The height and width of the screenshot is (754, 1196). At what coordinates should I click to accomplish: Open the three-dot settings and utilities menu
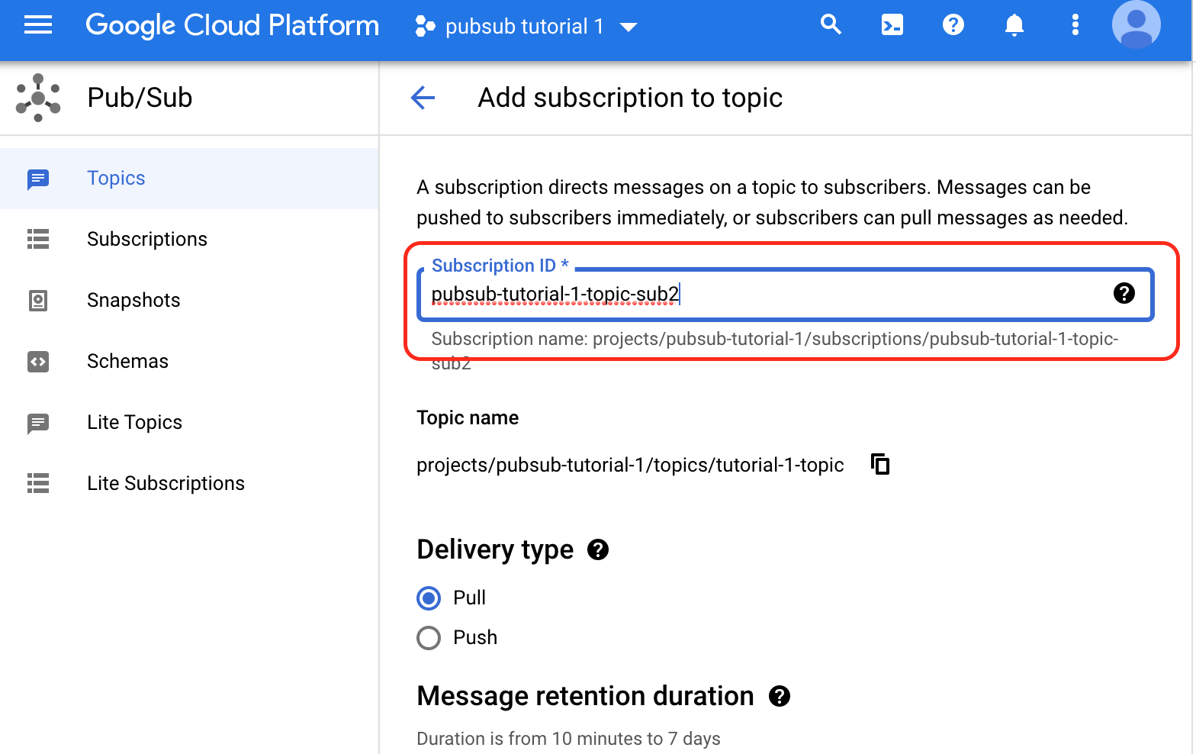[1075, 25]
